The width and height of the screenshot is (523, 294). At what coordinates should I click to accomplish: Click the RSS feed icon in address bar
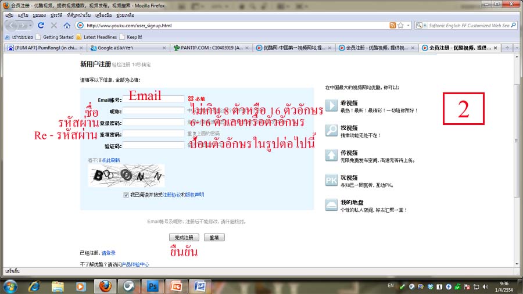tap(393, 26)
